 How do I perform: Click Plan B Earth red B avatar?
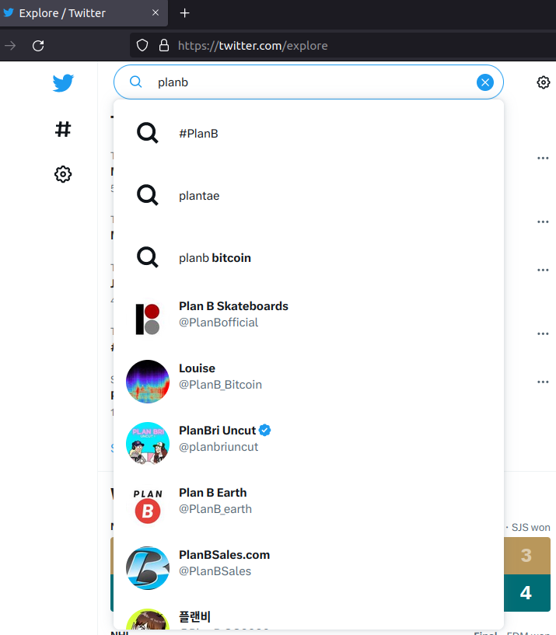(x=148, y=506)
